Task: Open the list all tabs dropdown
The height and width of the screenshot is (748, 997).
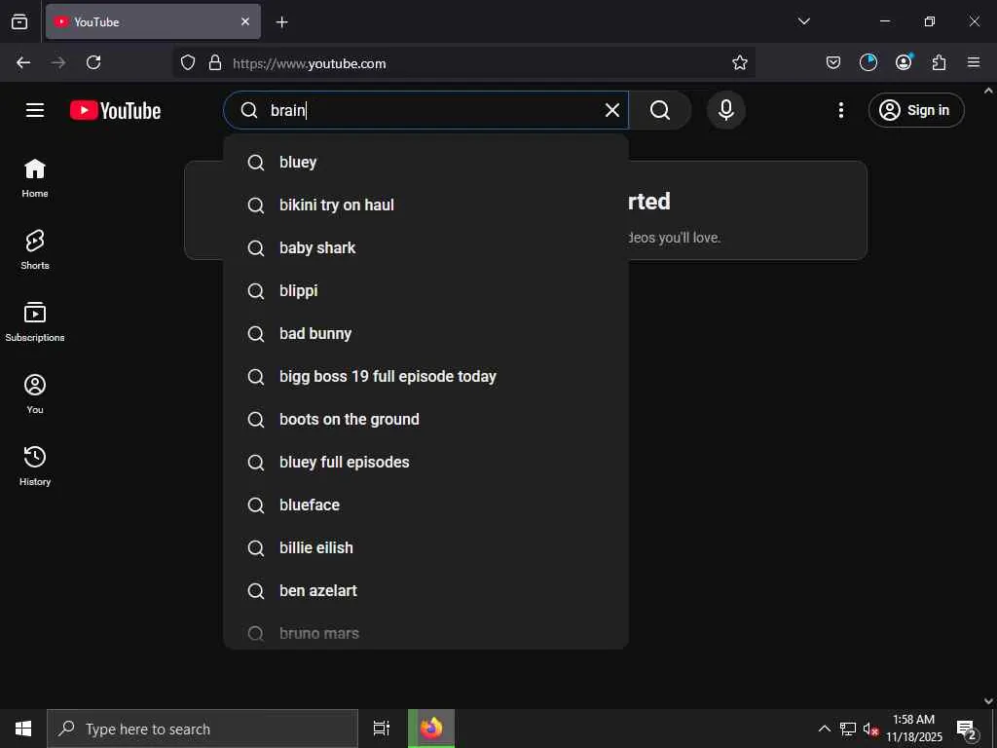Action: [803, 21]
